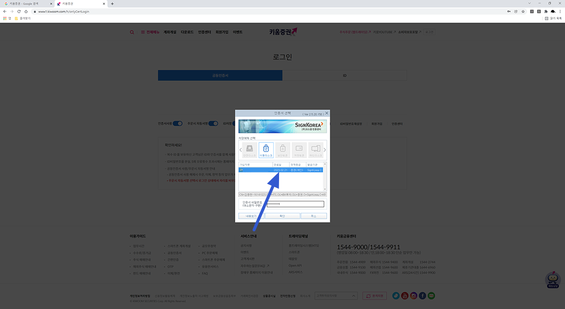Click the 확인 button in certificate dialog
This screenshot has height=309, width=565.
(x=282, y=216)
